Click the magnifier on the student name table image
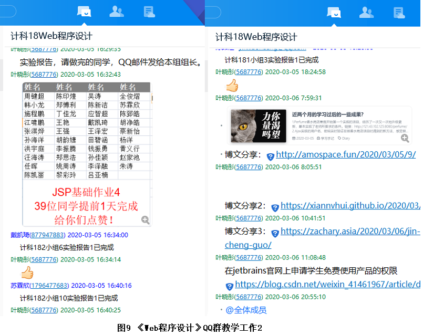This screenshot has height=336, width=423. pos(145,220)
